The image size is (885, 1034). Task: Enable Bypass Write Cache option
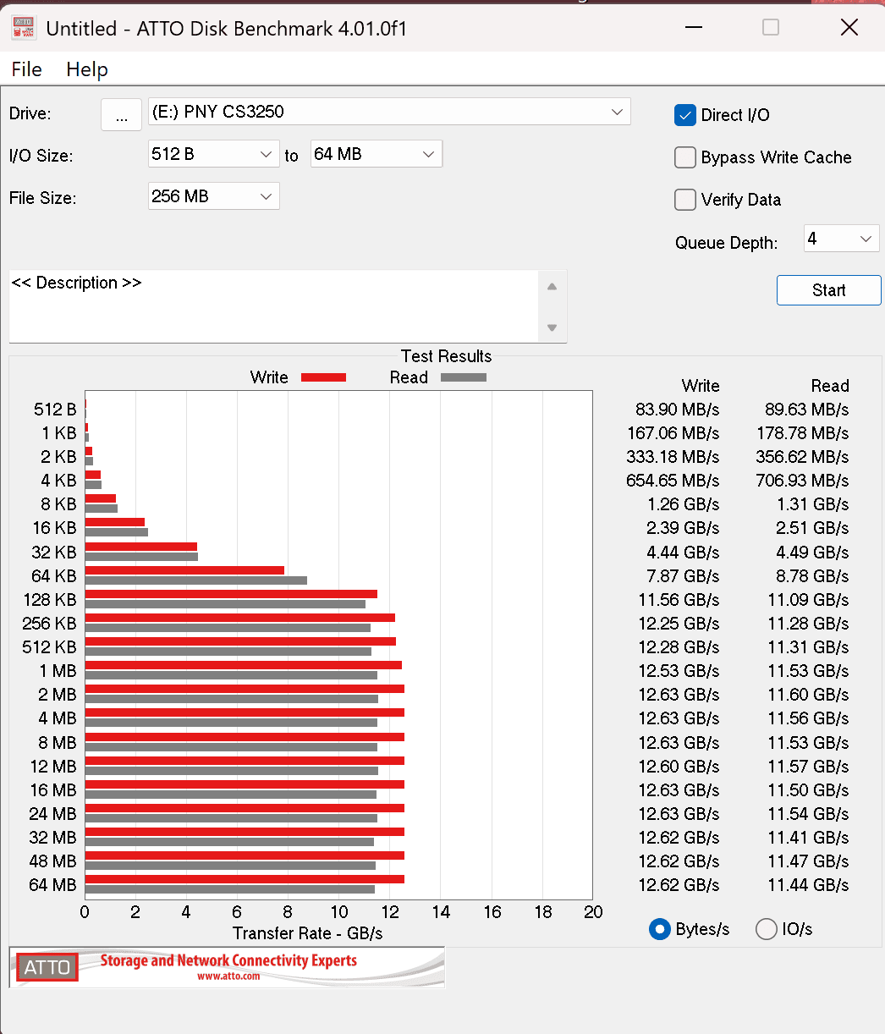[684, 157]
